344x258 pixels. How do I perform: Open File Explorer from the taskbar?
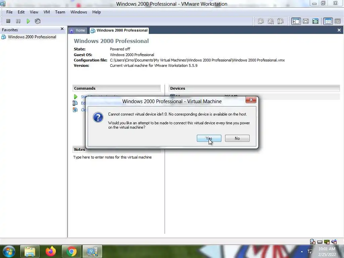[x=30, y=251]
